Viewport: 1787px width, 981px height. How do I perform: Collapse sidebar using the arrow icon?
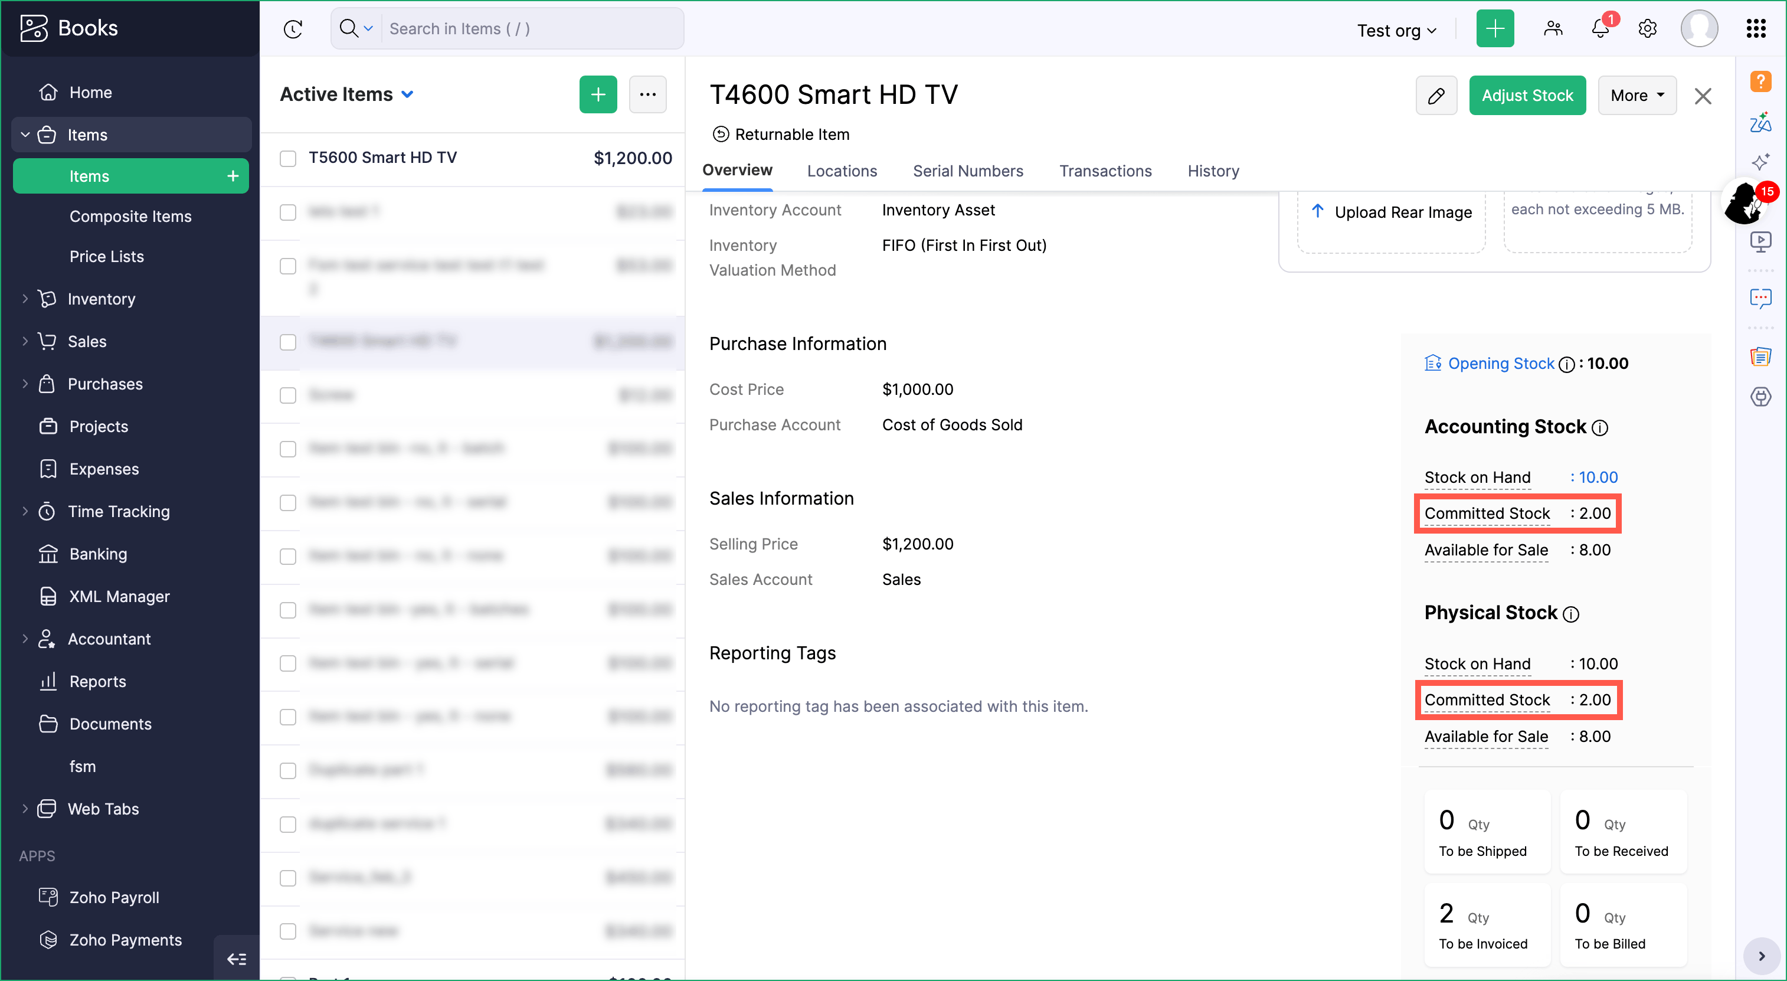coord(237,959)
